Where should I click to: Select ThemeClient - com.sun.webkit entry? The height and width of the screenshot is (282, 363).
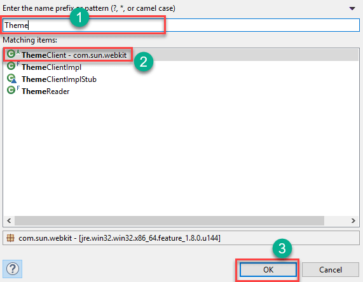(74, 55)
